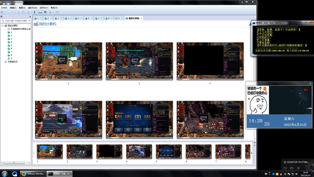314x177 pixels.
Task: Click the power on/off toolbar icon
Action: [2, 12]
